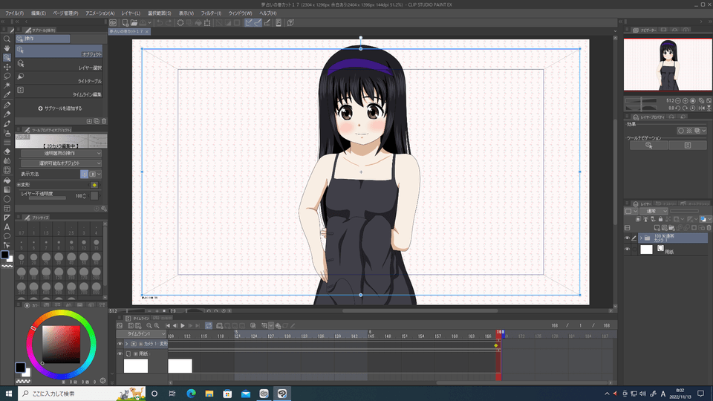
Task: Select the Hand move tool
Action: pyautogui.click(x=7, y=48)
